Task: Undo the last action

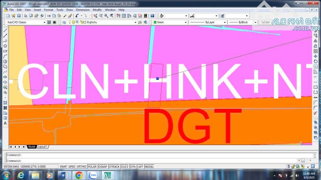Action: tap(77, 16)
